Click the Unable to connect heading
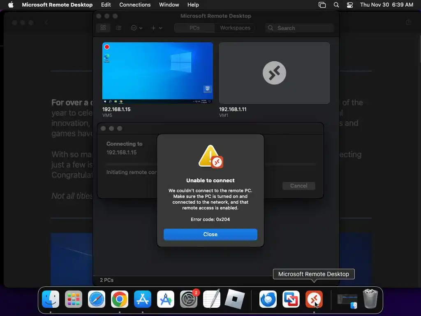Image resolution: width=421 pixels, height=316 pixels. point(210,180)
